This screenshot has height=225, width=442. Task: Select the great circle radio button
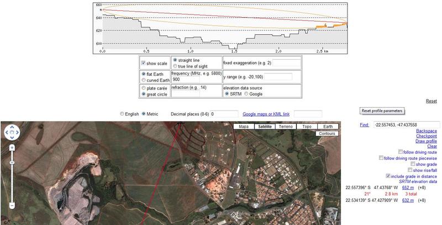click(x=144, y=94)
